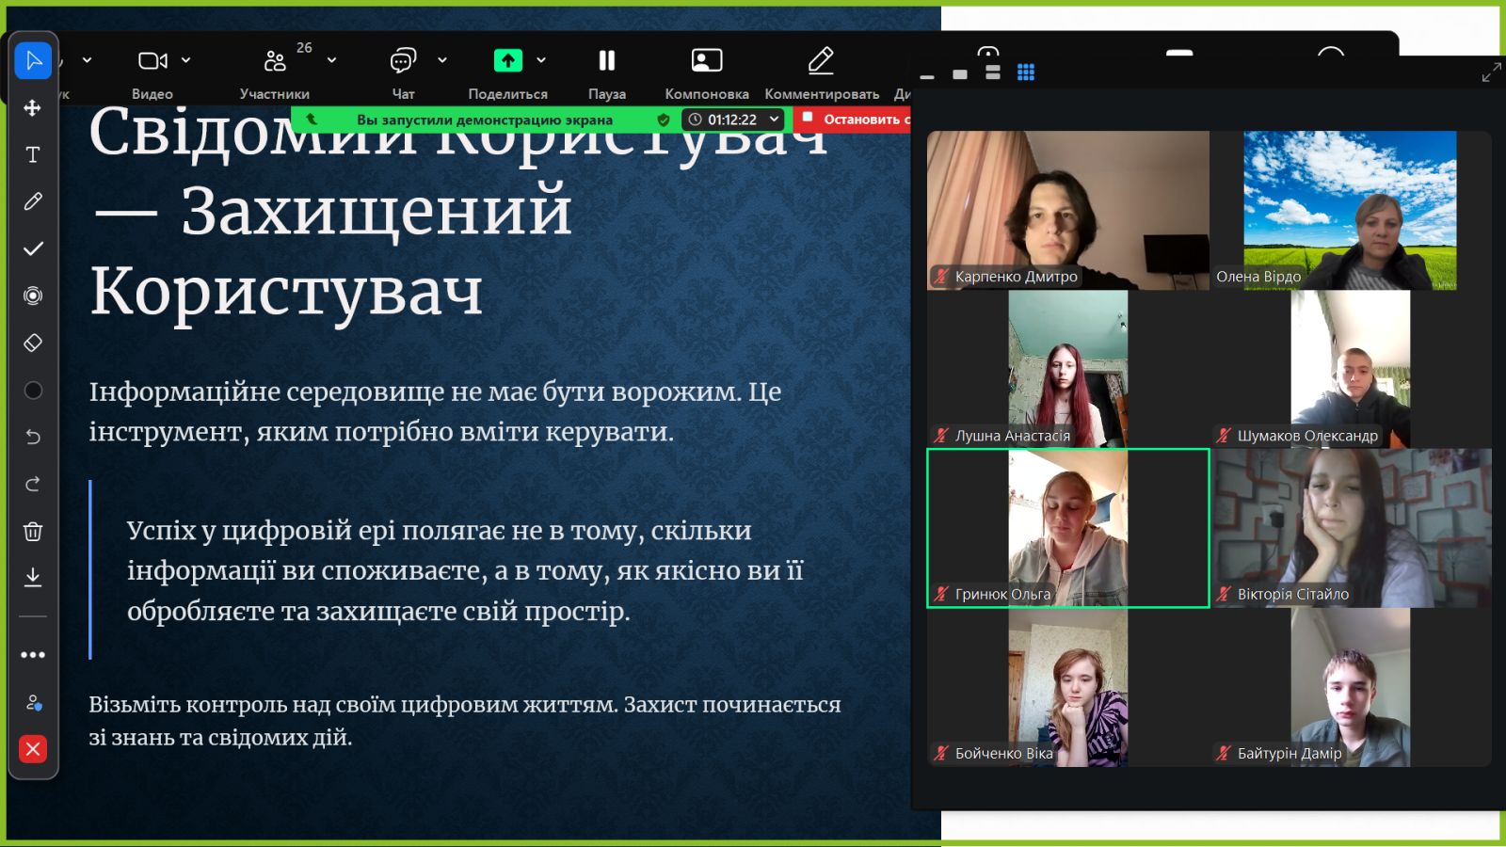Choose the checkmark Stamp tool
The image size is (1506, 847).
[33, 248]
